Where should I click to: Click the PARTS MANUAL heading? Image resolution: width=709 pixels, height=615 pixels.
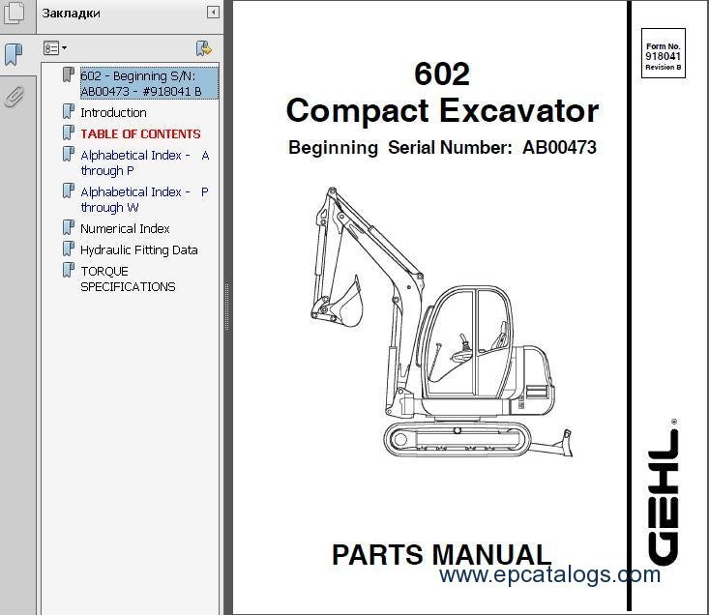pos(442,554)
